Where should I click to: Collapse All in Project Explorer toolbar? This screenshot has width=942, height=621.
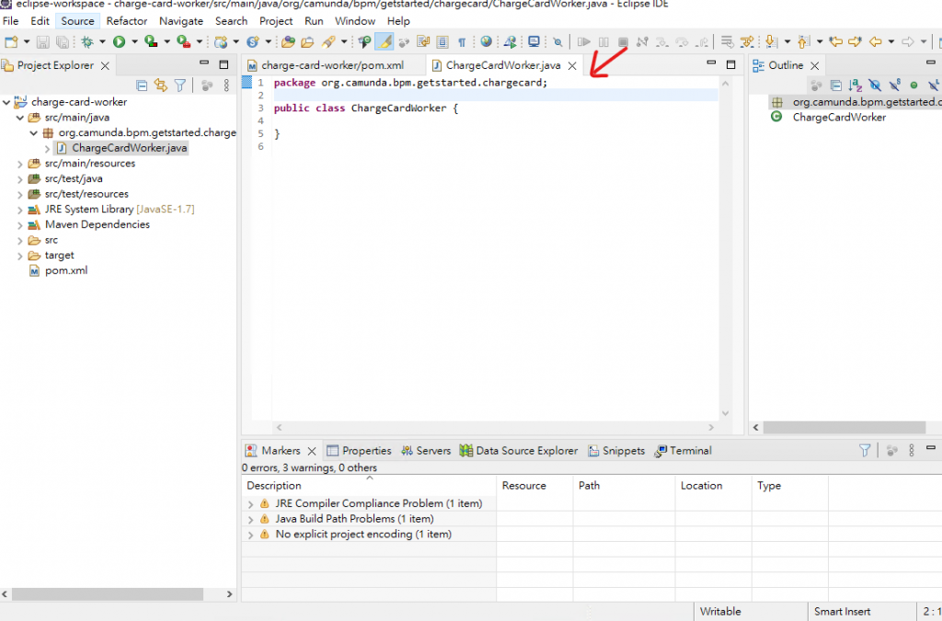pyautogui.click(x=142, y=86)
